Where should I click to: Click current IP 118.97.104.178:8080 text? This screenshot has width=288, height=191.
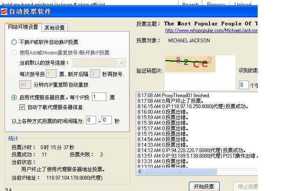[74, 178]
